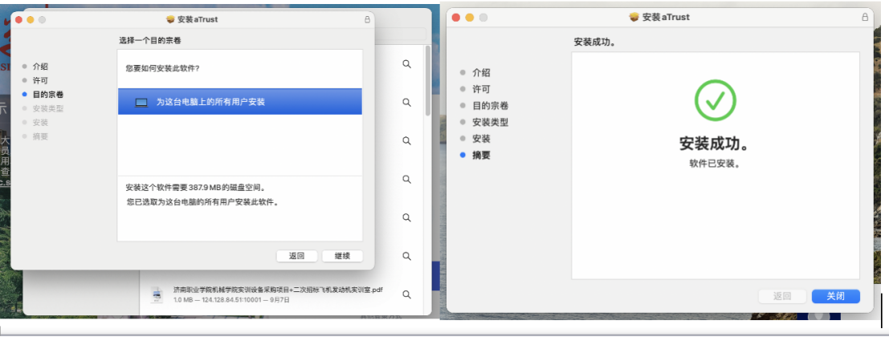Viewport: 889px width, 337px height.
Task: Click the 许可 step in the 目的宗卷 window sidebar
Action: (x=40, y=80)
